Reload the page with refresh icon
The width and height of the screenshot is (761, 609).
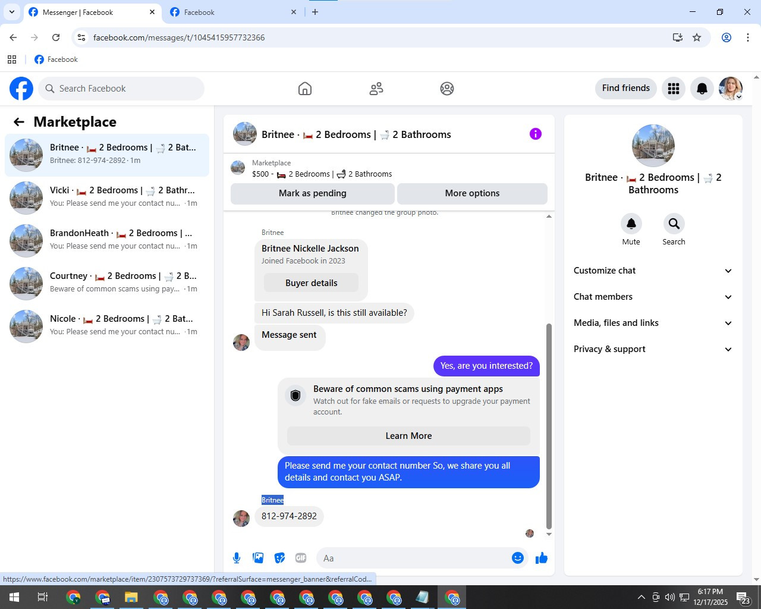pyautogui.click(x=56, y=37)
